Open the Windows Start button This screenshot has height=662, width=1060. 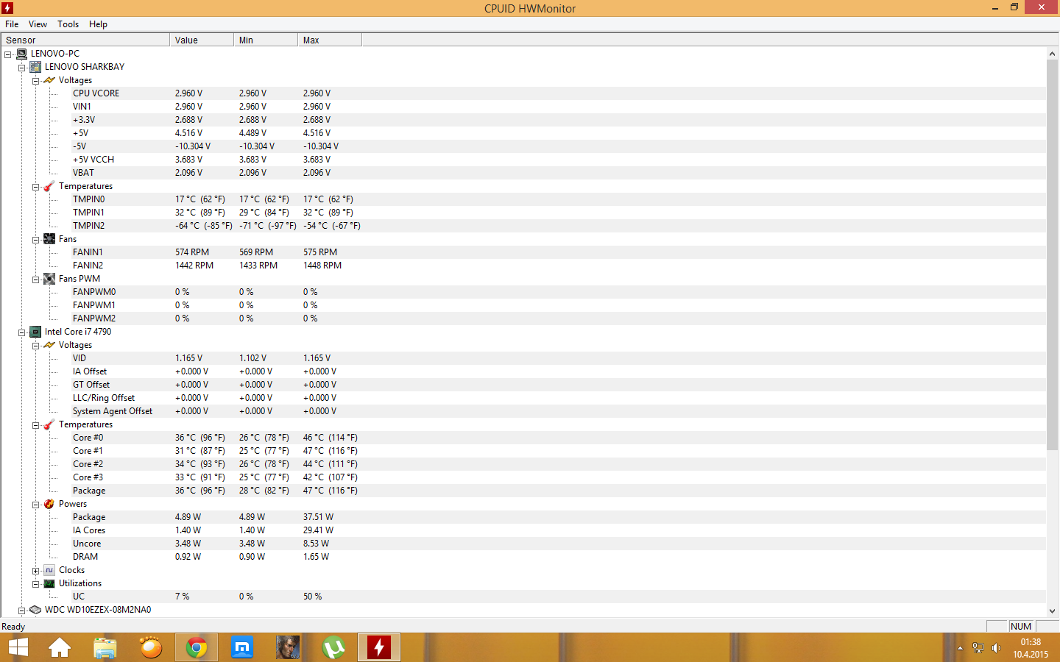click(18, 648)
